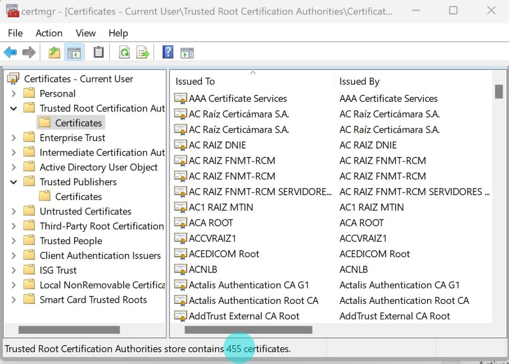Expand the Enterprise Trust node

pos(13,138)
